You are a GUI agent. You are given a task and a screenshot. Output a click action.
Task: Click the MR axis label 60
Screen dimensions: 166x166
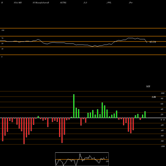(x=162, y=104)
